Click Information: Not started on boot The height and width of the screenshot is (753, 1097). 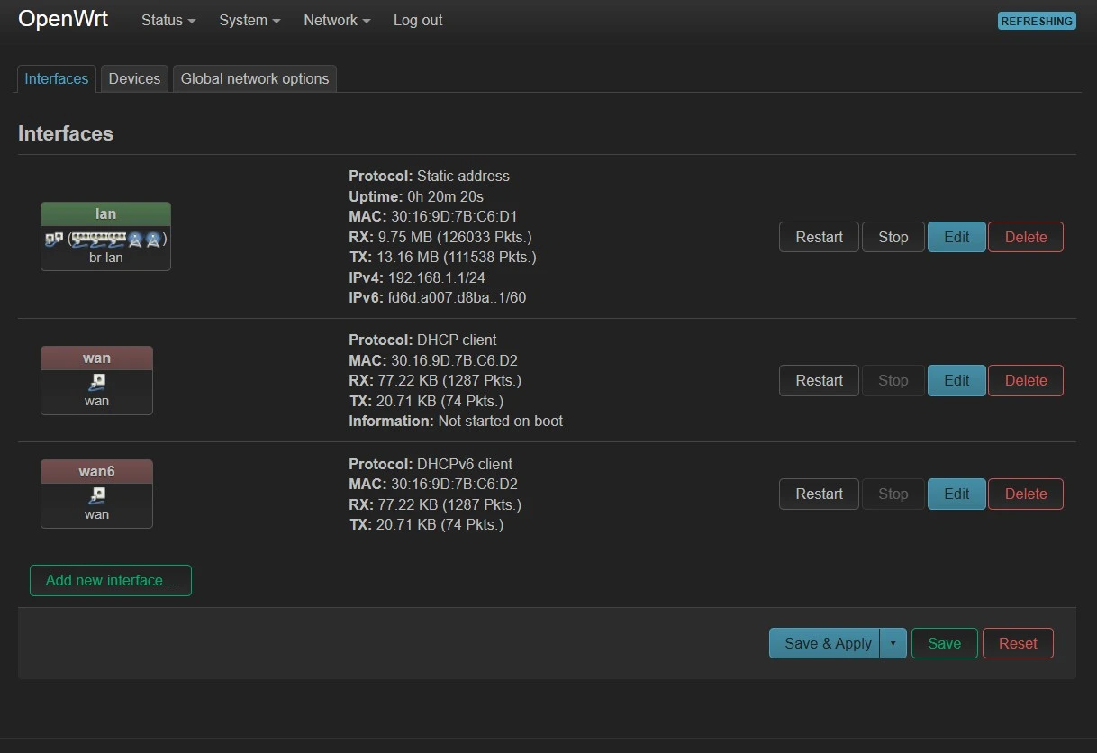(x=456, y=421)
